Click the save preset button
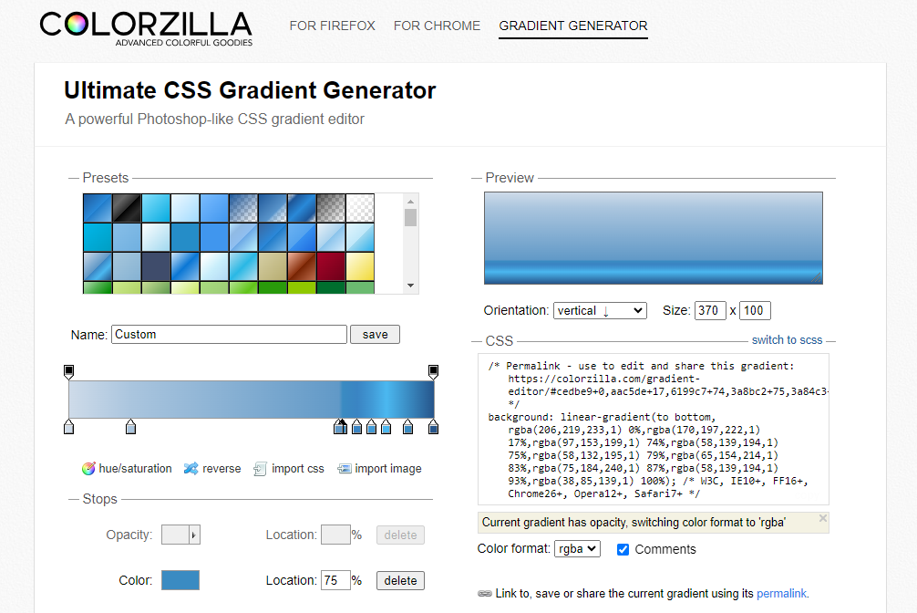This screenshot has height=613, width=917. [375, 335]
